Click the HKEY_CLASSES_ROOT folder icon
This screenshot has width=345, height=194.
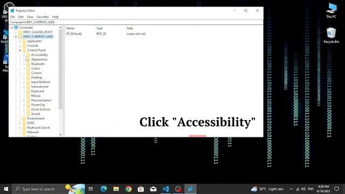click(20, 32)
